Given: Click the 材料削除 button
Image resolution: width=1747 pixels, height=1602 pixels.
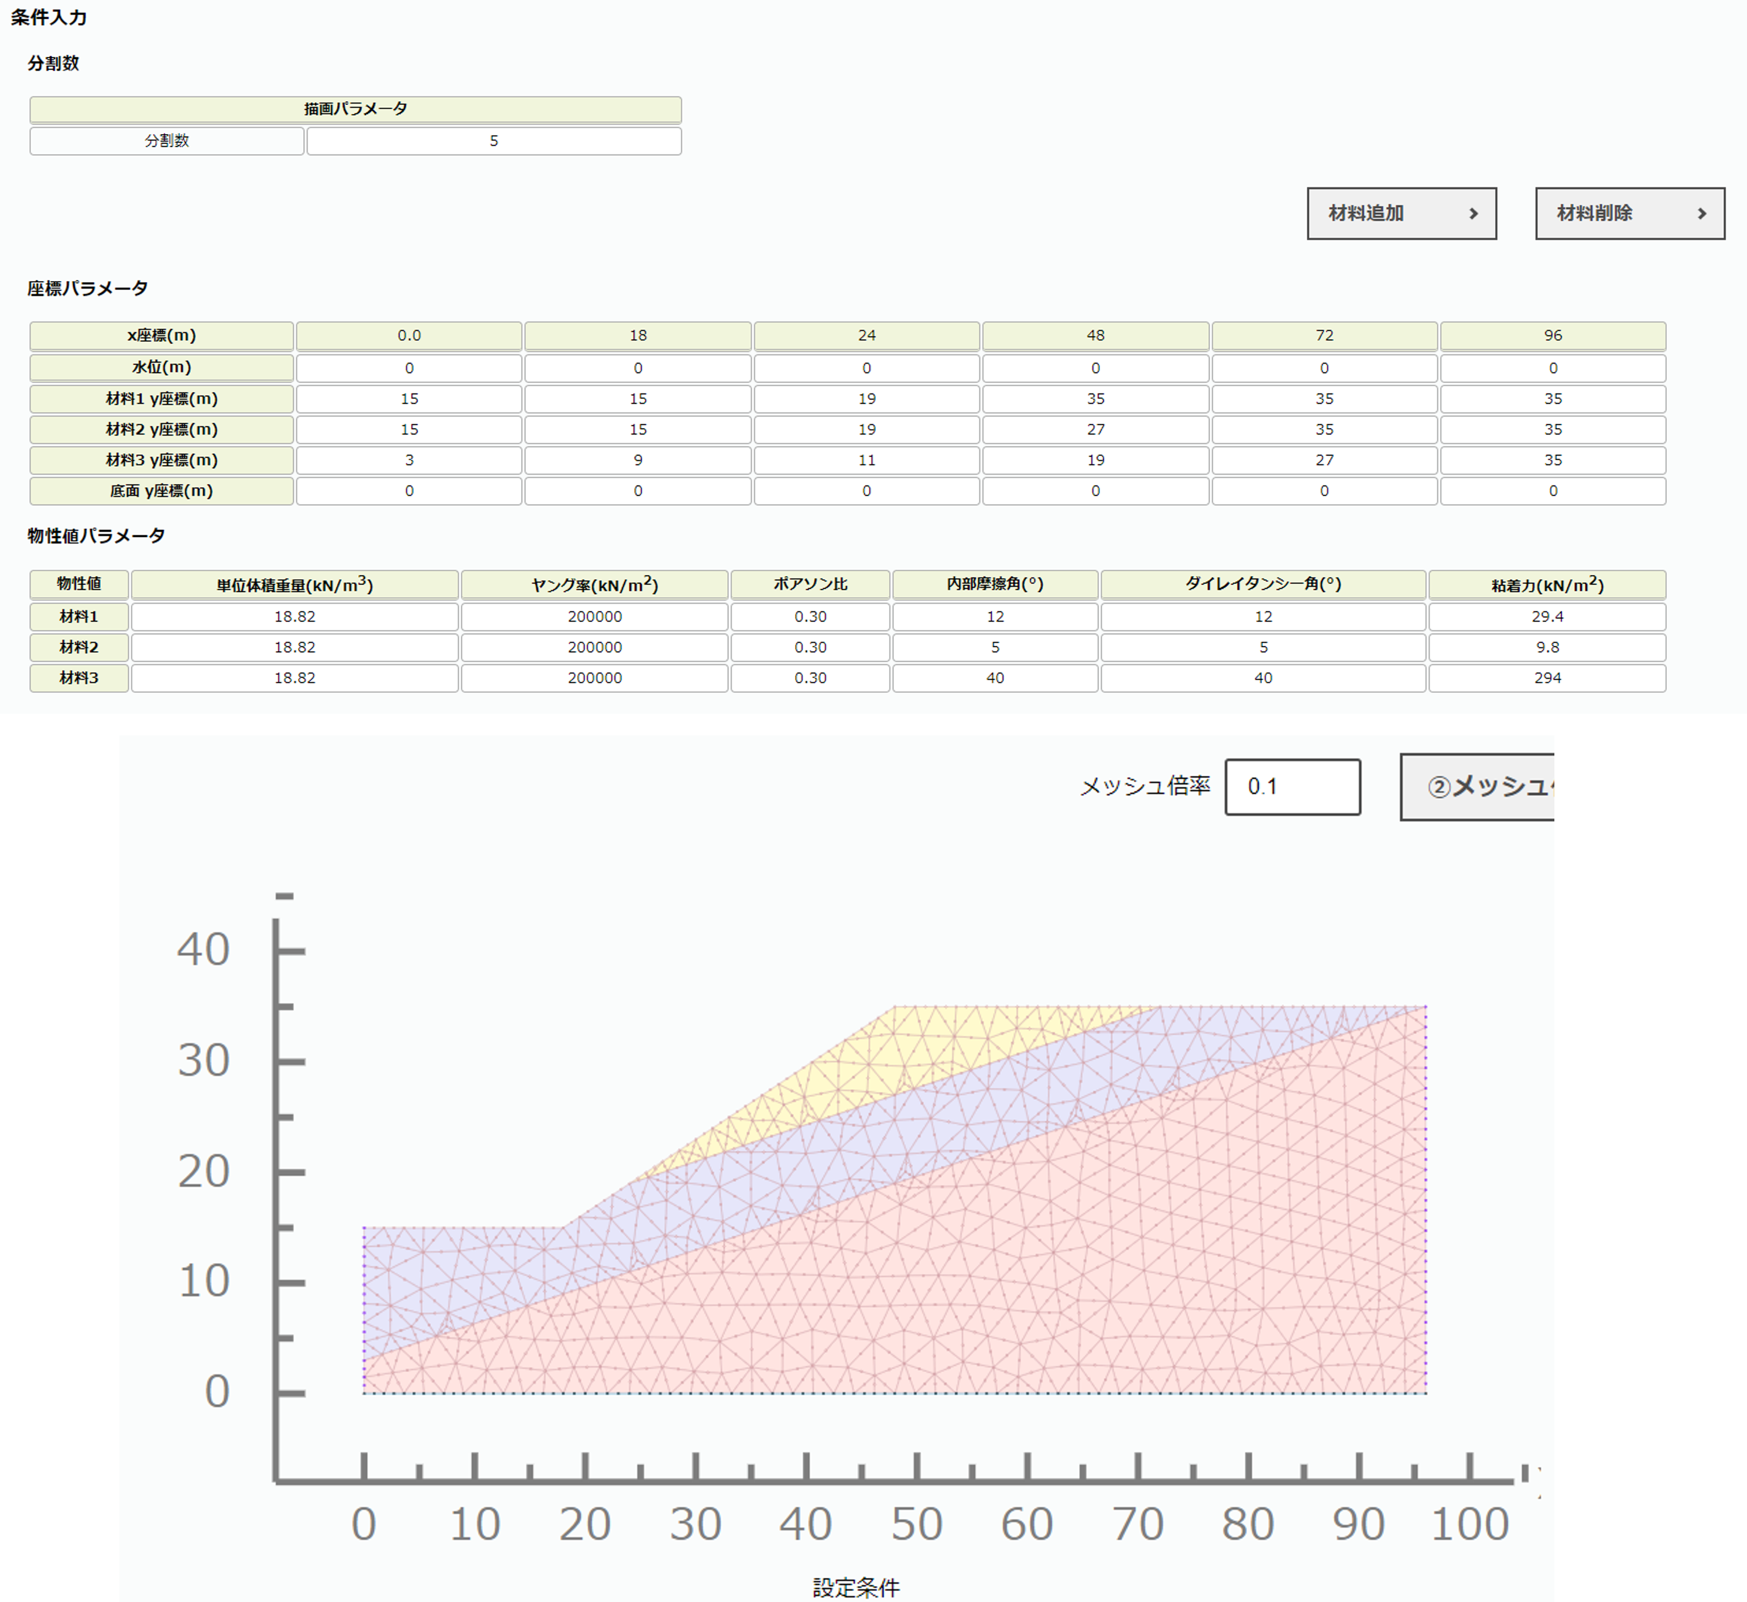Looking at the screenshot, I should click(x=1629, y=213).
